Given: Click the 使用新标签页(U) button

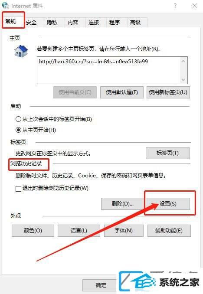Looking at the screenshot, I should [168, 92].
